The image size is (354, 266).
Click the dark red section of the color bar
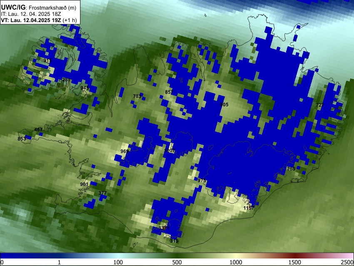point(295,256)
